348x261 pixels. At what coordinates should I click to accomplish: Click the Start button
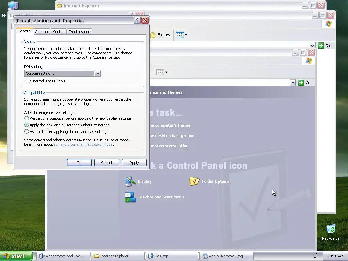(16, 256)
